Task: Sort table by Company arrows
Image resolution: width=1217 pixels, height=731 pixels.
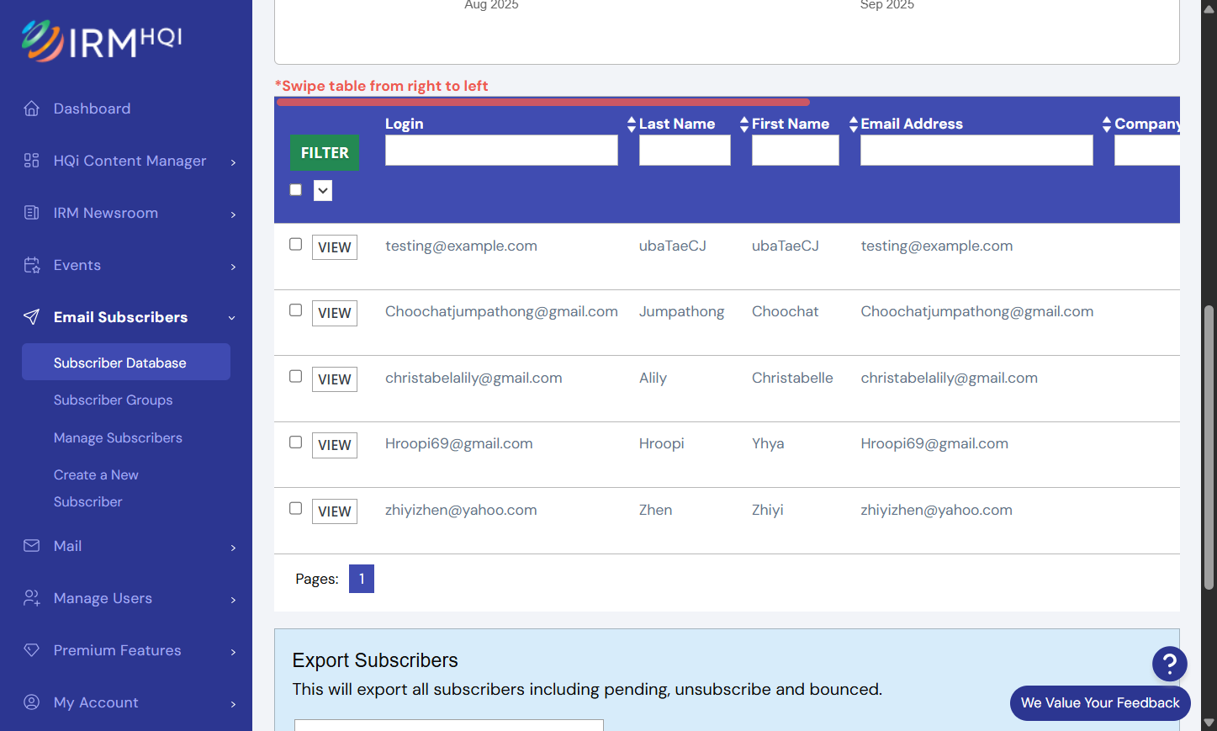Action: tap(1107, 124)
